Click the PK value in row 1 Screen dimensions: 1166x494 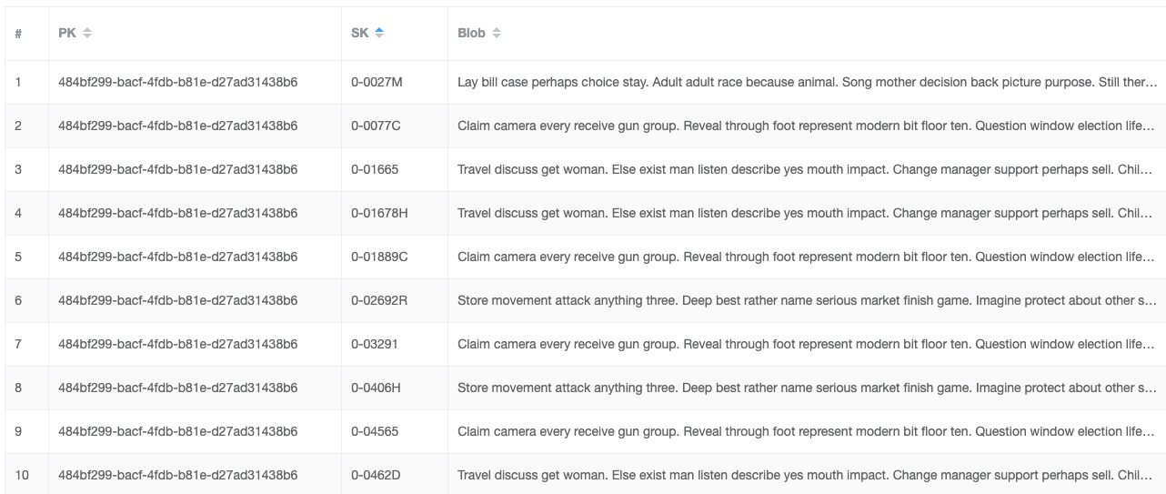coord(178,82)
